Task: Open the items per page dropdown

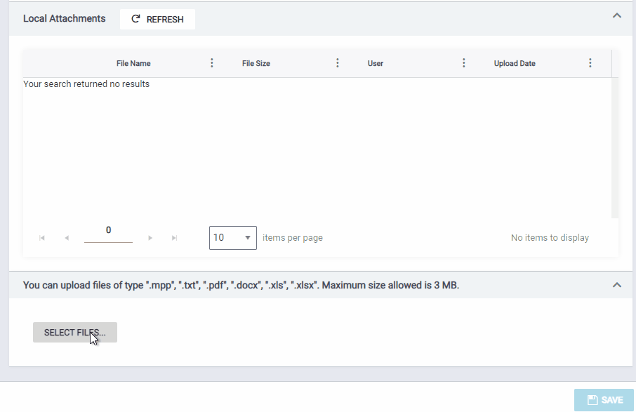Action: tap(233, 238)
